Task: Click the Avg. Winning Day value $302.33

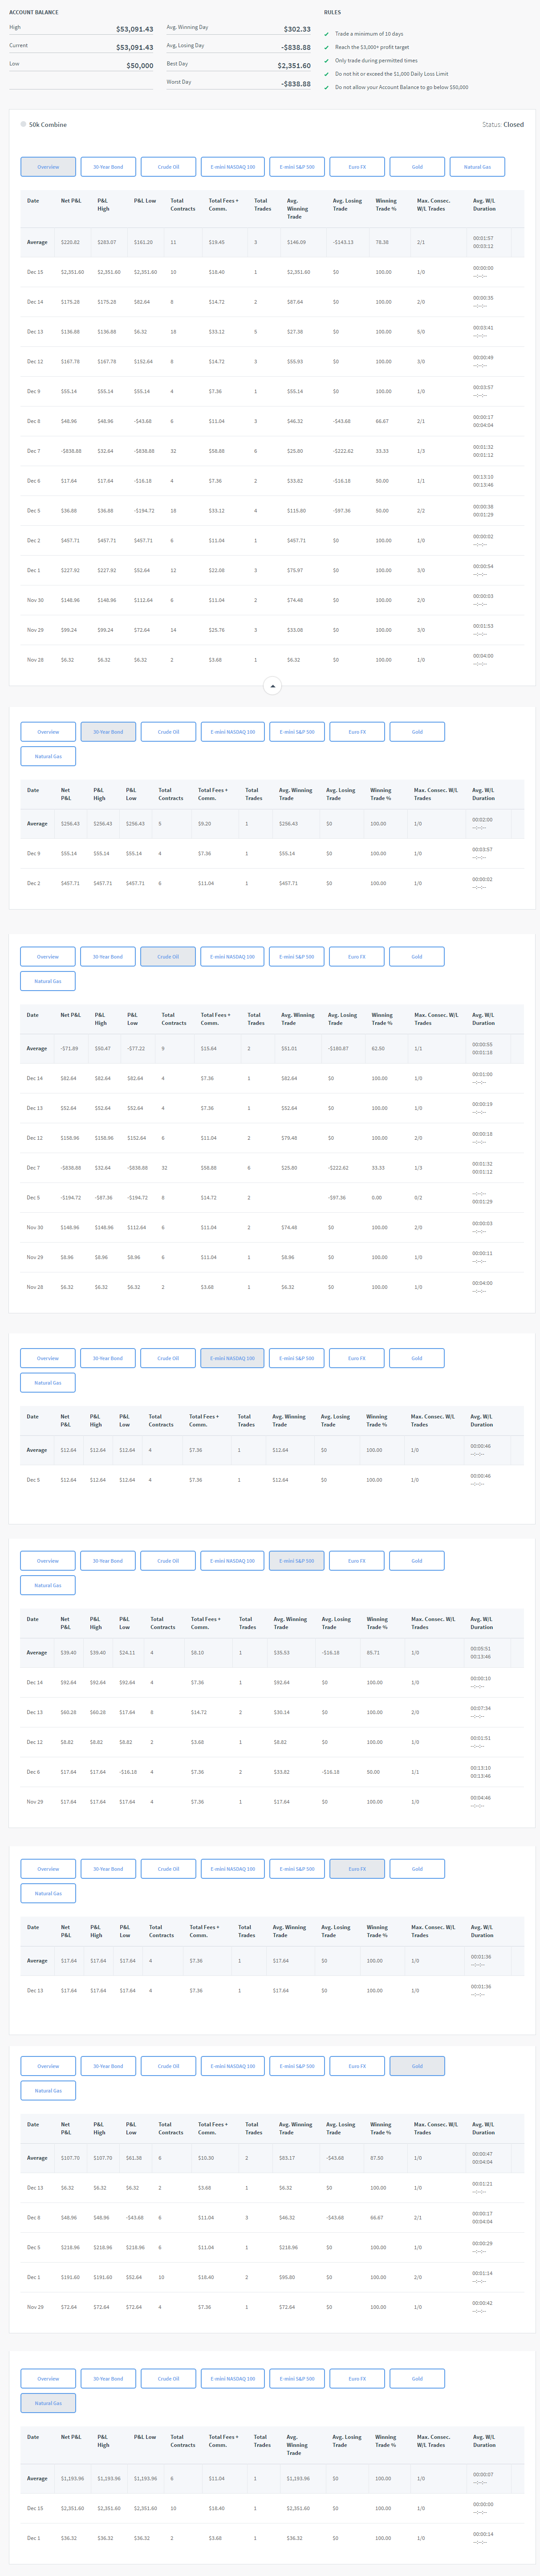Action: (x=296, y=30)
